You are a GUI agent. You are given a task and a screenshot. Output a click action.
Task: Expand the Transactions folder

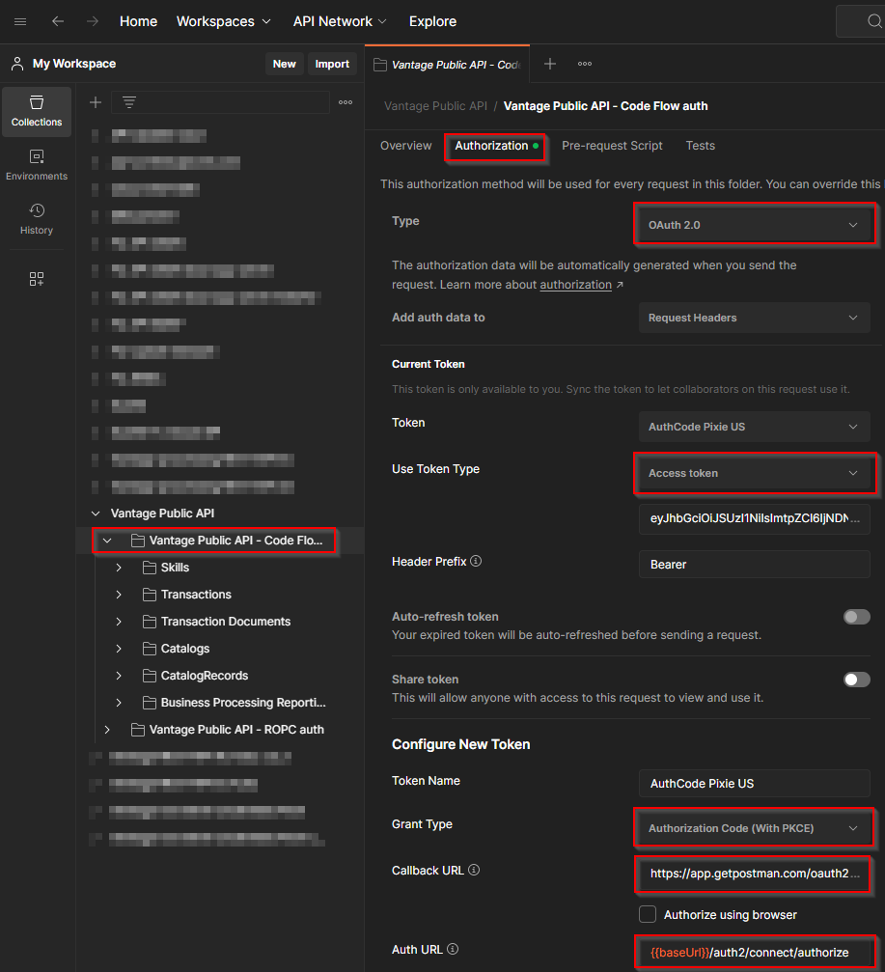point(119,595)
